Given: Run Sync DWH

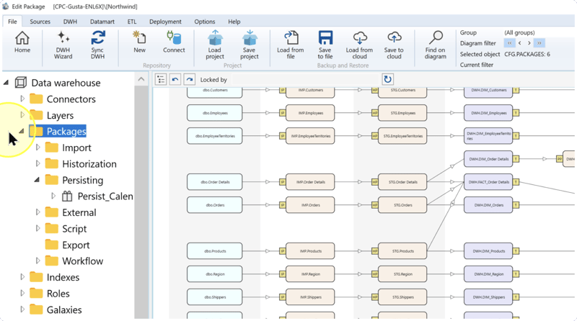Looking at the screenshot, I should click(x=97, y=45).
